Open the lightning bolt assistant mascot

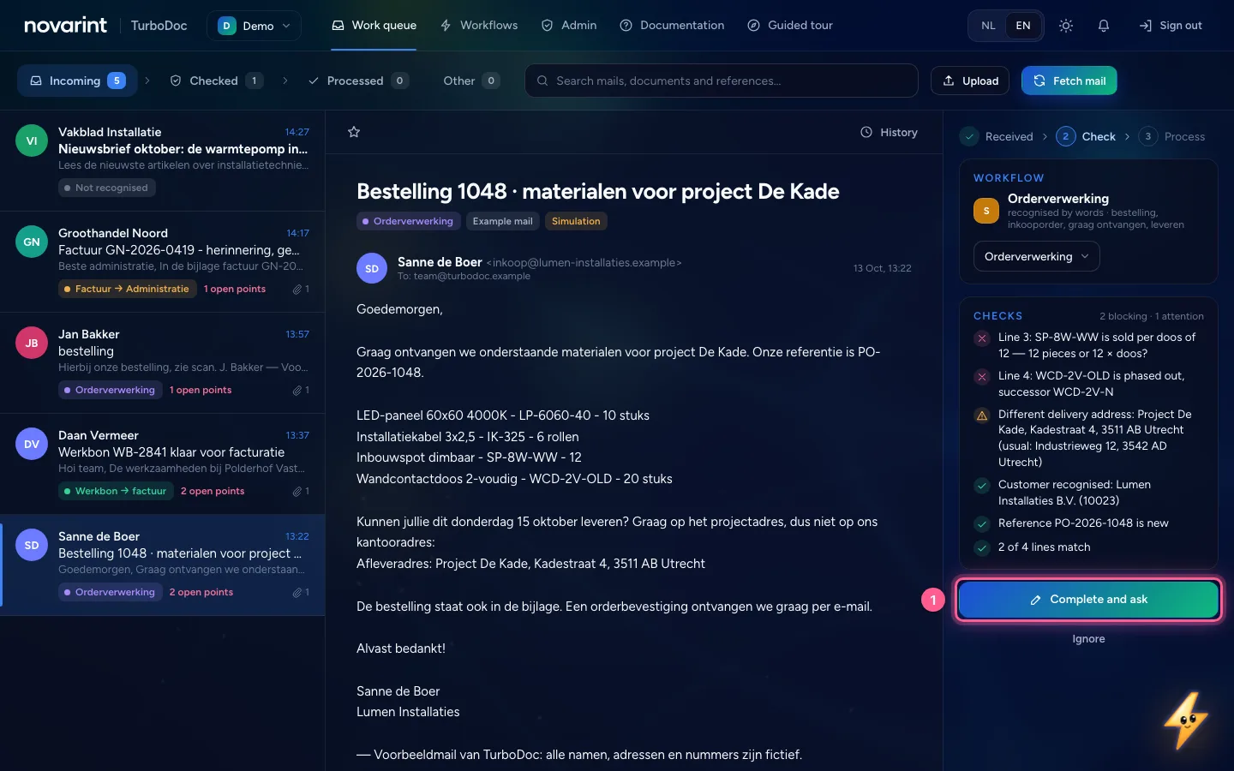[x=1186, y=721]
